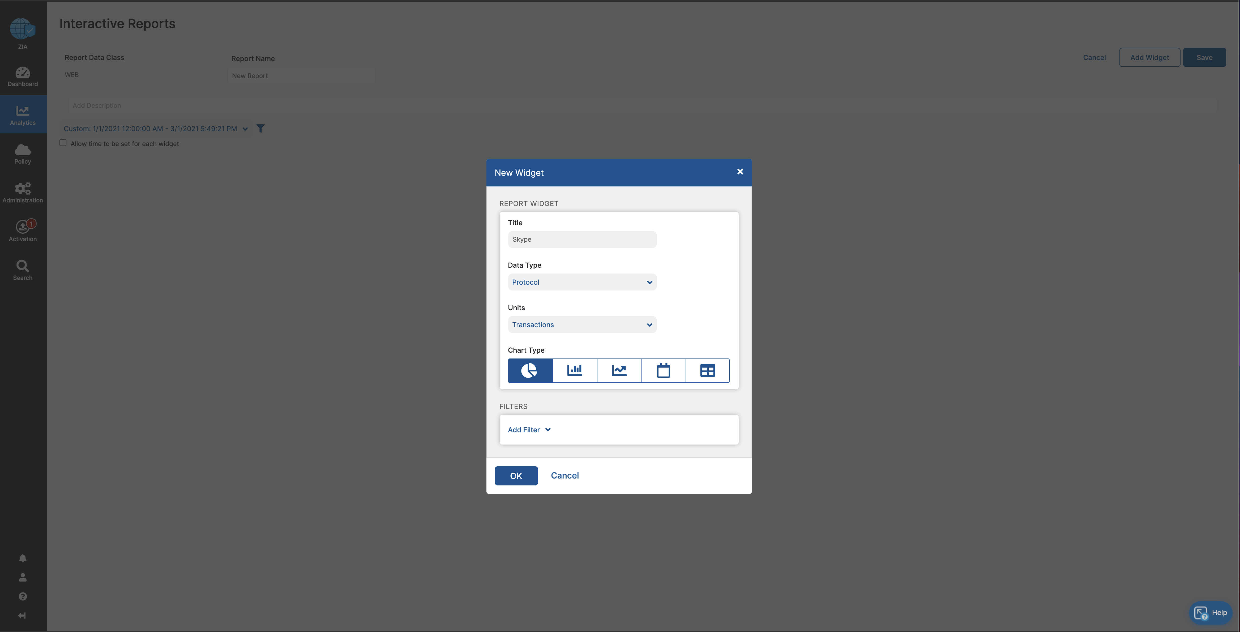Viewport: 1240px width, 632px height.
Task: Open Administration section in sidebar
Action: [x=23, y=193]
